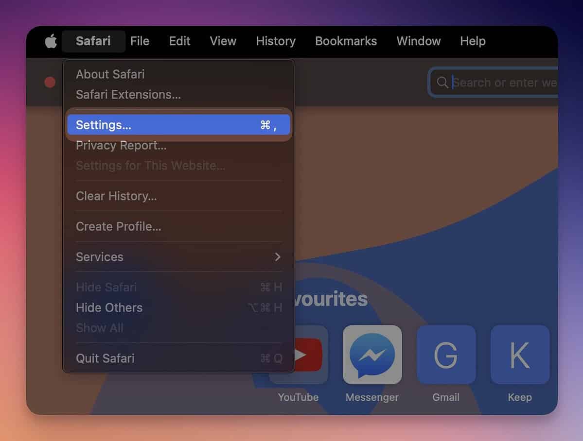Expand the Services submenu

click(100, 257)
